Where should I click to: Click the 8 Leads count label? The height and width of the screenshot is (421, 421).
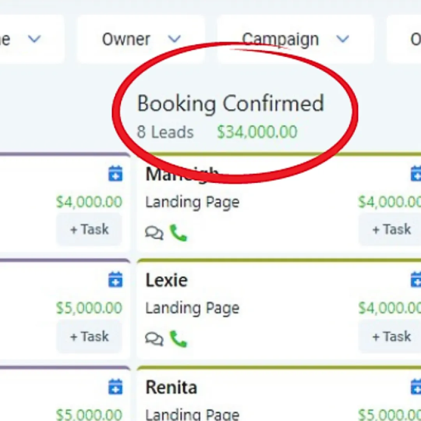[x=165, y=132]
